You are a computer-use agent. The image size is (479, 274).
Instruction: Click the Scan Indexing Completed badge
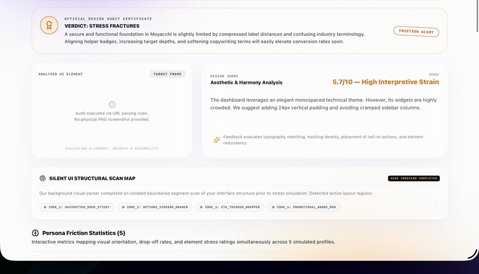(x=414, y=178)
